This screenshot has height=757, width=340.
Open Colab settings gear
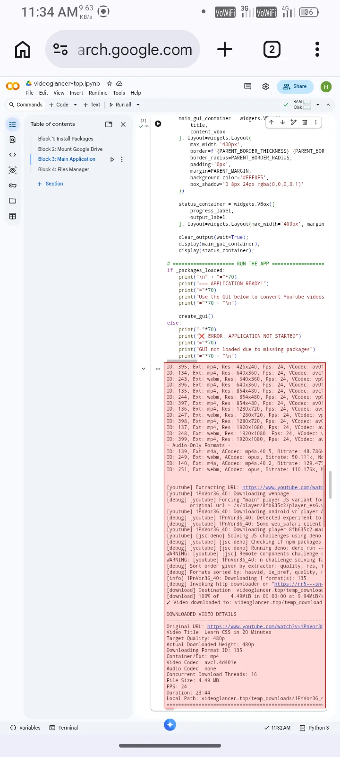266,87
